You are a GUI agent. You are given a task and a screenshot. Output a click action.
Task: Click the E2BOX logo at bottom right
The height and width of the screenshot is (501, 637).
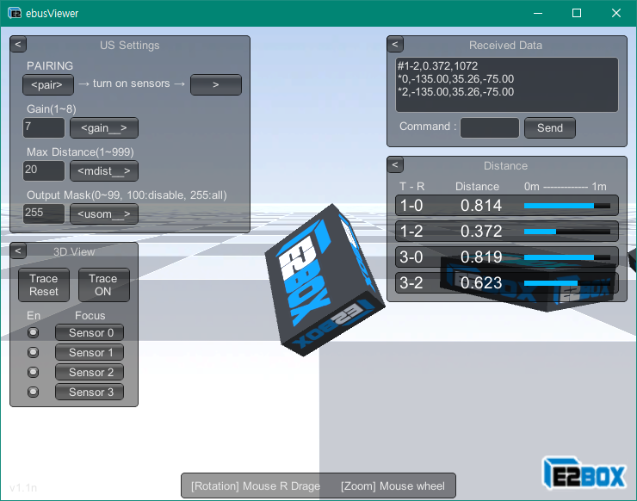point(584,473)
